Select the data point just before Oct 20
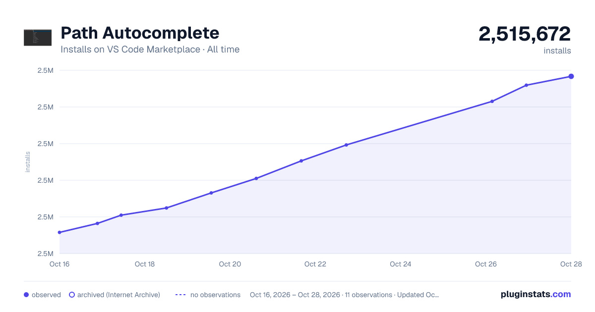The image size is (595, 312). (x=211, y=193)
